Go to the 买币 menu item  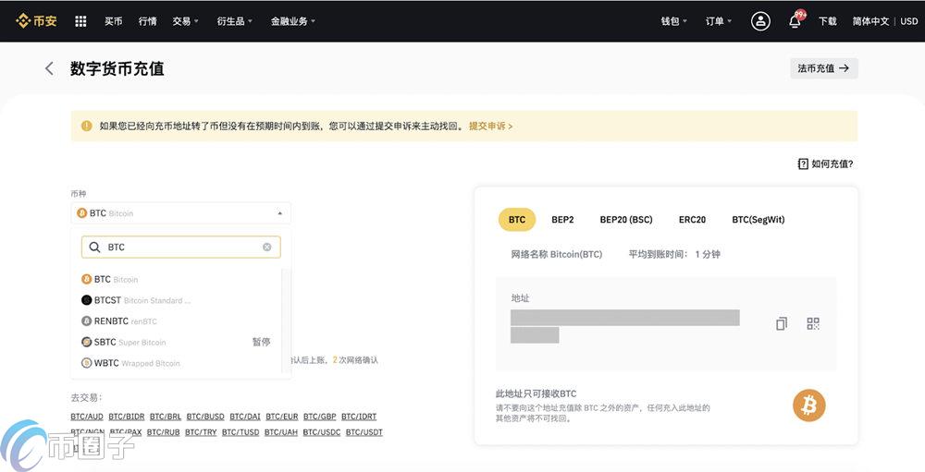(x=113, y=21)
